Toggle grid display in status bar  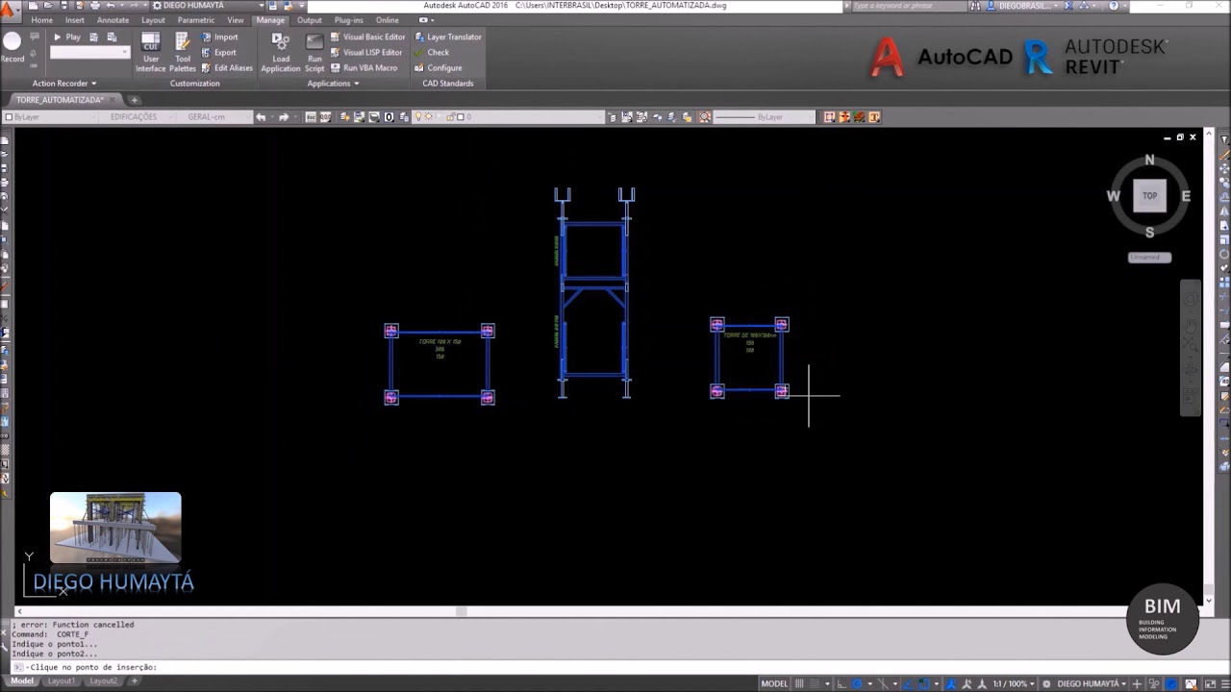tap(799, 684)
